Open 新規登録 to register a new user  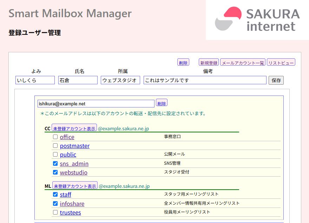pyautogui.click(x=209, y=63)
